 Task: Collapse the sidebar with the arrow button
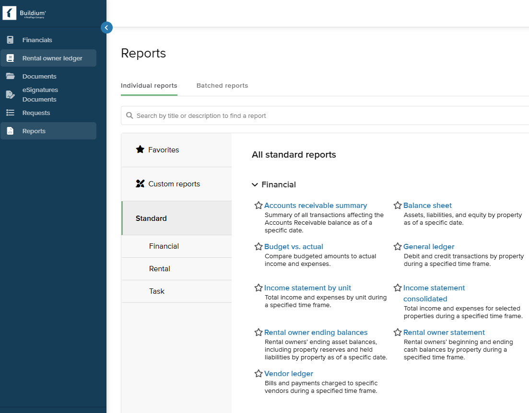click(106, 28)
